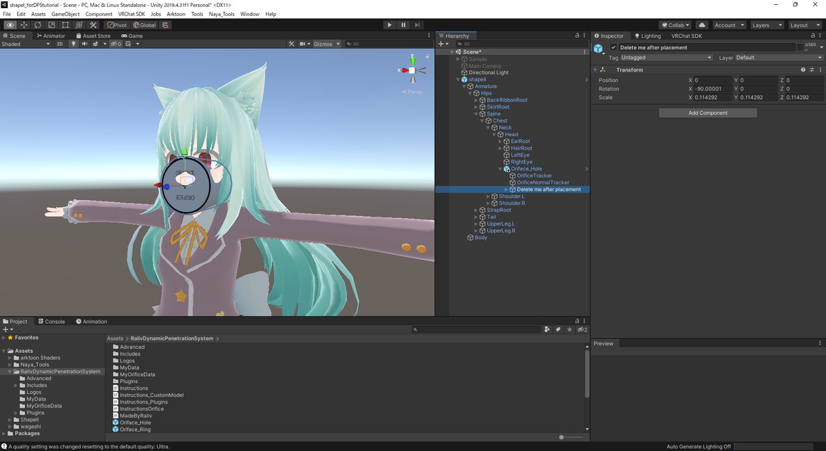
Task: Select the Scale tool
Action: tap(51, 24)
